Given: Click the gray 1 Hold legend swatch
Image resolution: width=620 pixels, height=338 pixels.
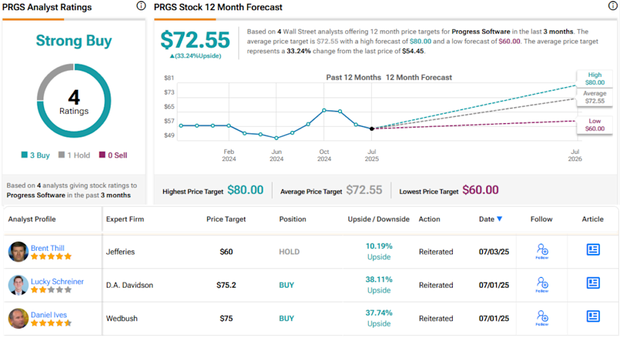Looking at the screenshot, I should click(x=61, y=155).
